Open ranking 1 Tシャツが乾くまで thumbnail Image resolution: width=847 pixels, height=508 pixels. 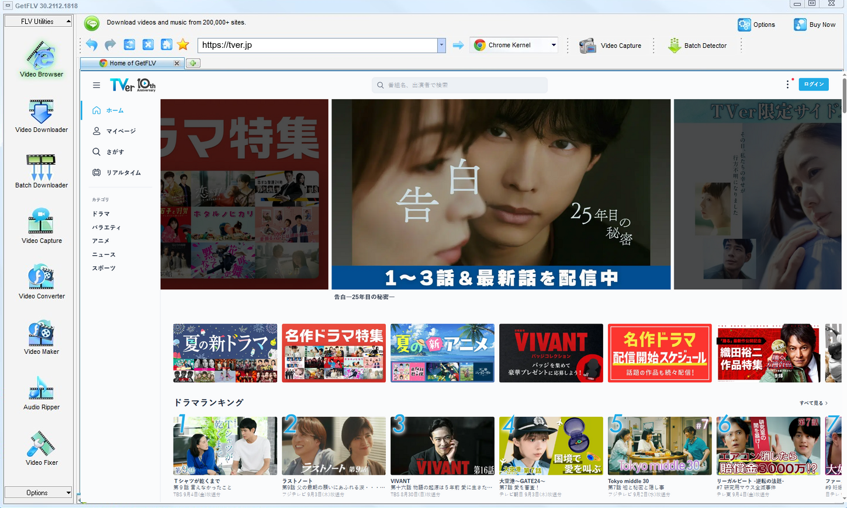[225, 446]
